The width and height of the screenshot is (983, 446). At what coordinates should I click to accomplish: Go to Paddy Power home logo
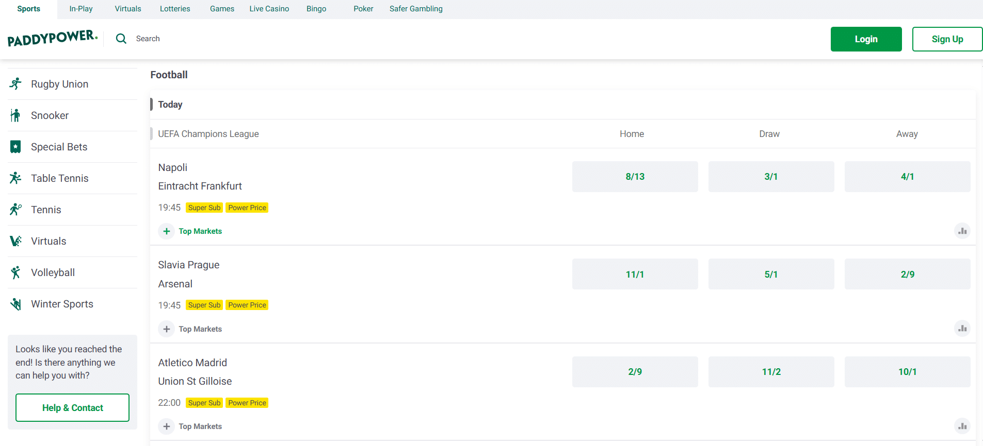(53, 38)
